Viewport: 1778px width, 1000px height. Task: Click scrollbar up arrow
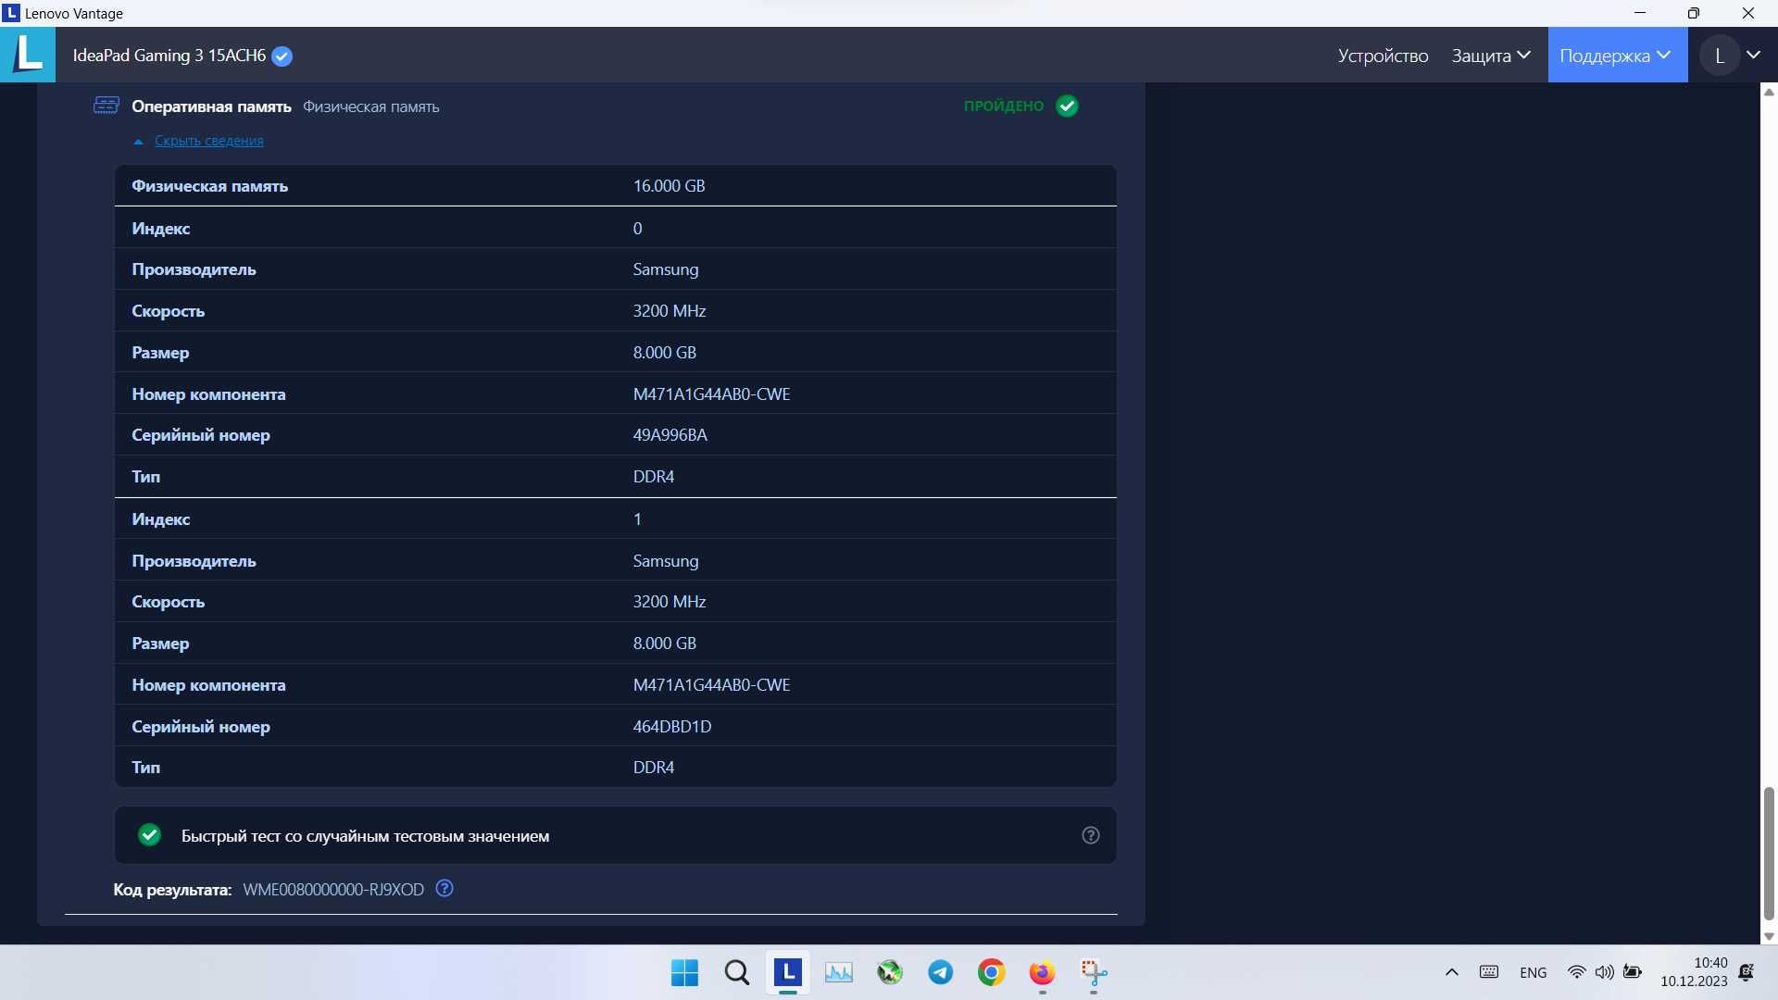tap(1769, 92)
